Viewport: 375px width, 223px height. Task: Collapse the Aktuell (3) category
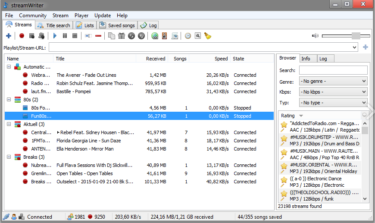9,124
